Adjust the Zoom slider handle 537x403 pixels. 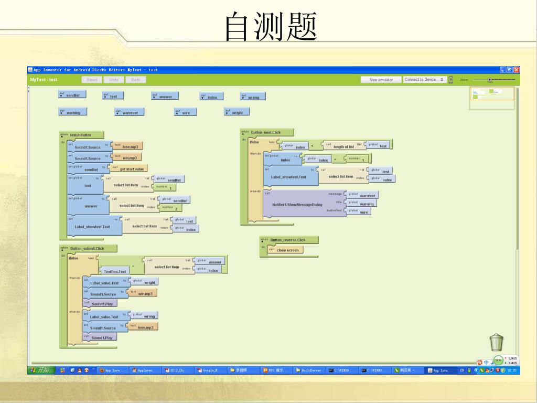click(490, 80)
